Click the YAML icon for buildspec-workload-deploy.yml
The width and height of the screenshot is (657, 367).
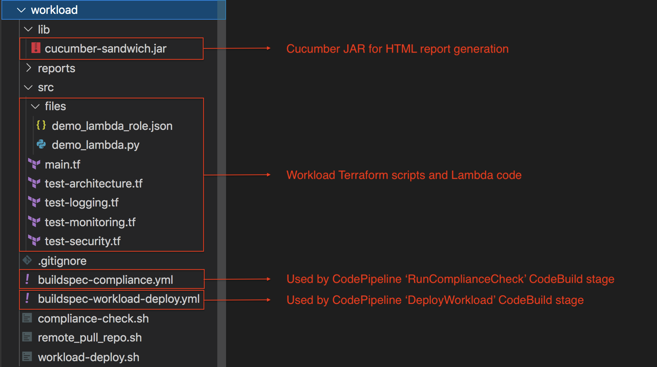[x=27, y=299]
